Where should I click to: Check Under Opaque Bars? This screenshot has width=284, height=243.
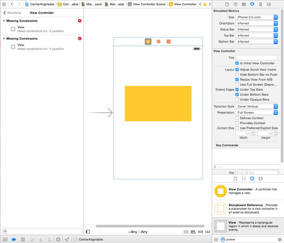pyautogui.click(x=237, y=99)
